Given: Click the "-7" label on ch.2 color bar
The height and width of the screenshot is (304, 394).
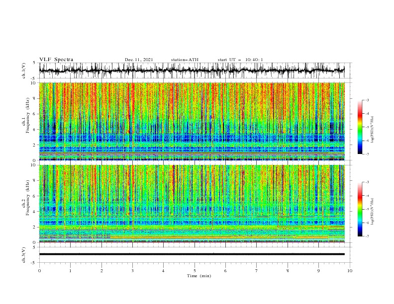Looking at the screenshot, I should [367, 236].
